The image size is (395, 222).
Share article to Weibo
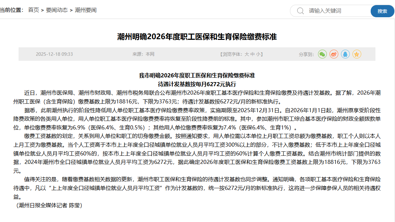coord(334,54)
